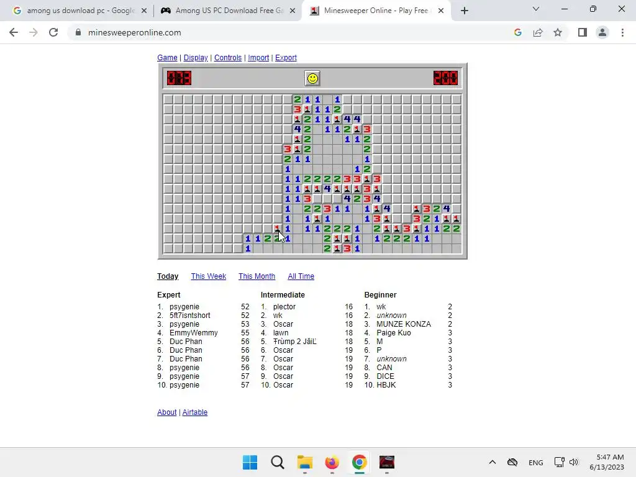Image resolution: width=636 pixels, height=477 pixels.
Task: Click the Intermediate column heading
Action: (283, 295)
